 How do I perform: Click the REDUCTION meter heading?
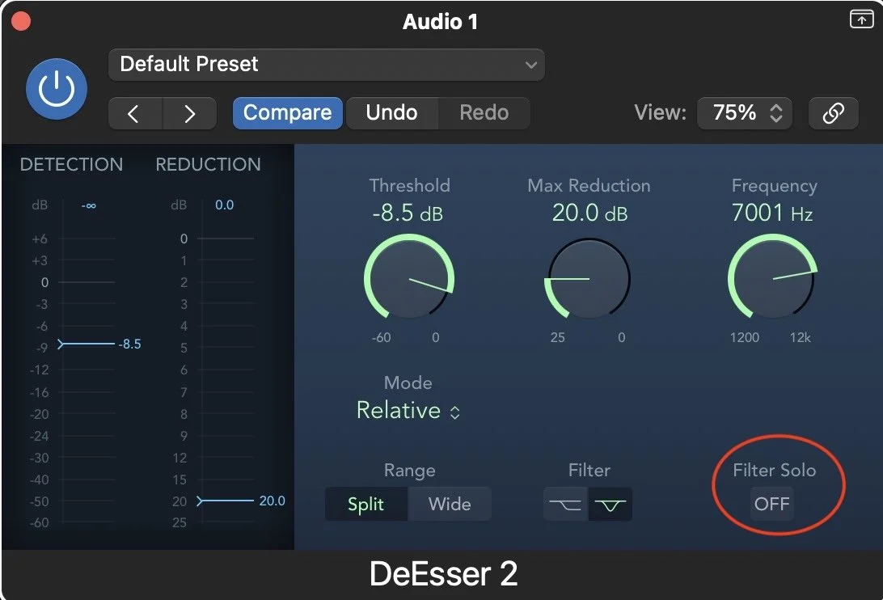208,164
